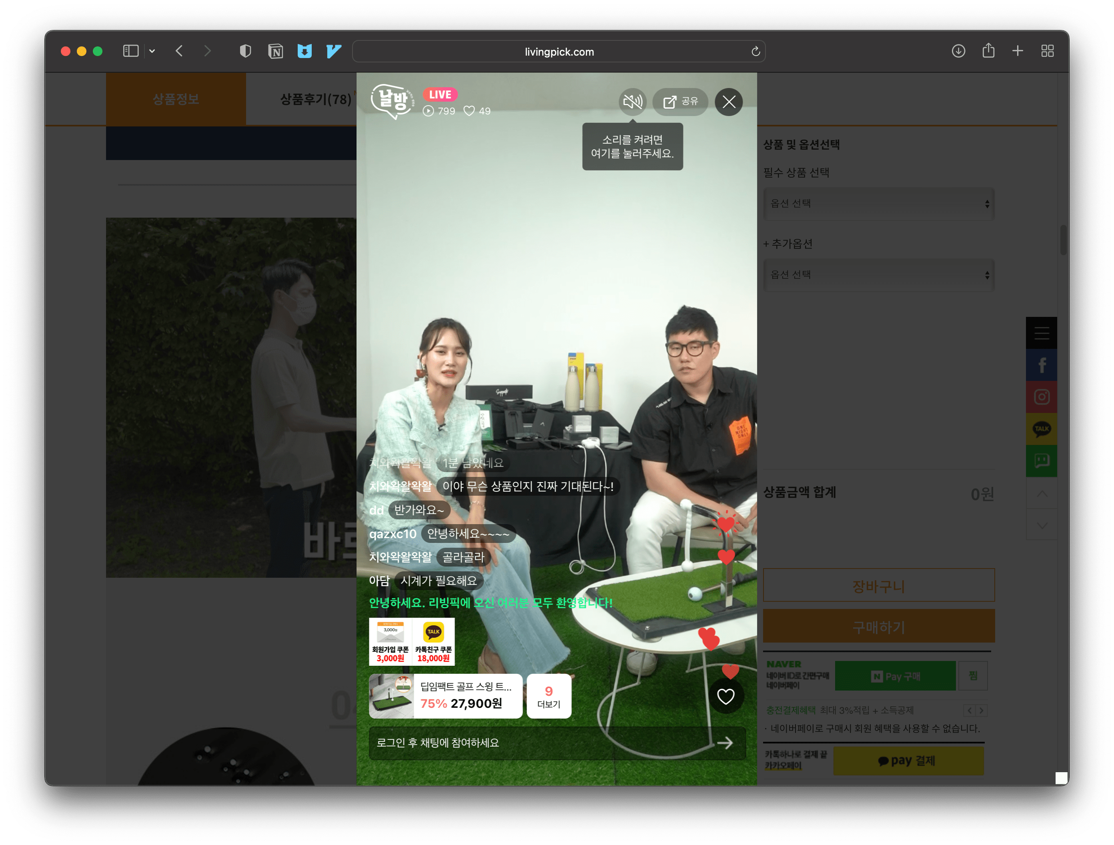Click the Notion extension icon
This screenshot has height=845, width=1114.
click(x=275, y=51)
